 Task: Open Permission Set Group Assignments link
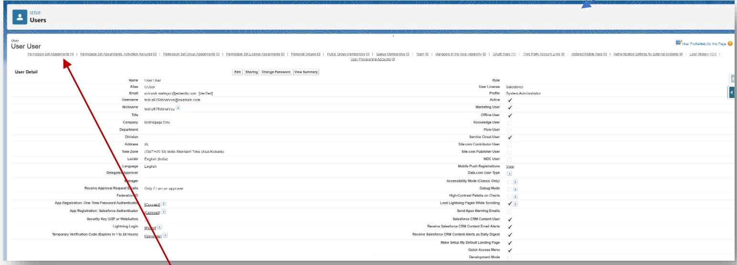pyautogui.click(x=191, y=54)
